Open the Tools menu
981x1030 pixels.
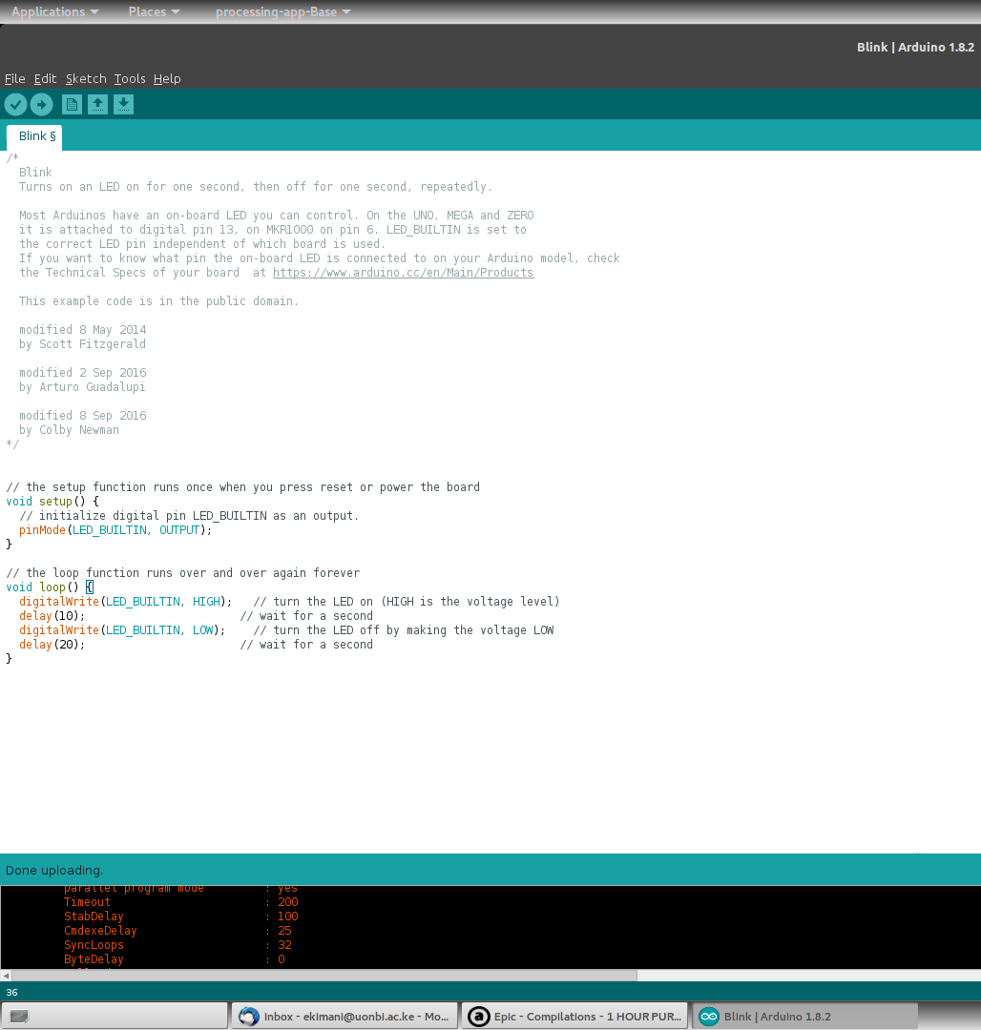coord(130,79)
